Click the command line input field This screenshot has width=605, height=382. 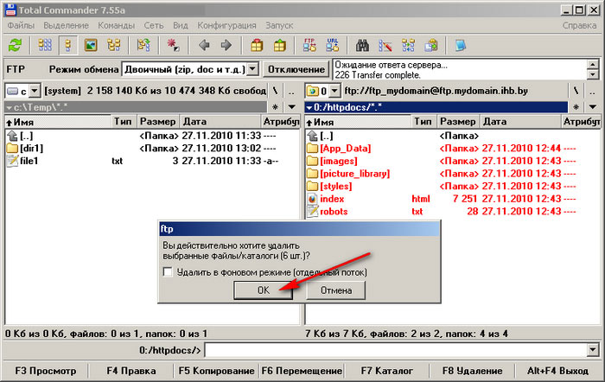(x=396, y=350)
